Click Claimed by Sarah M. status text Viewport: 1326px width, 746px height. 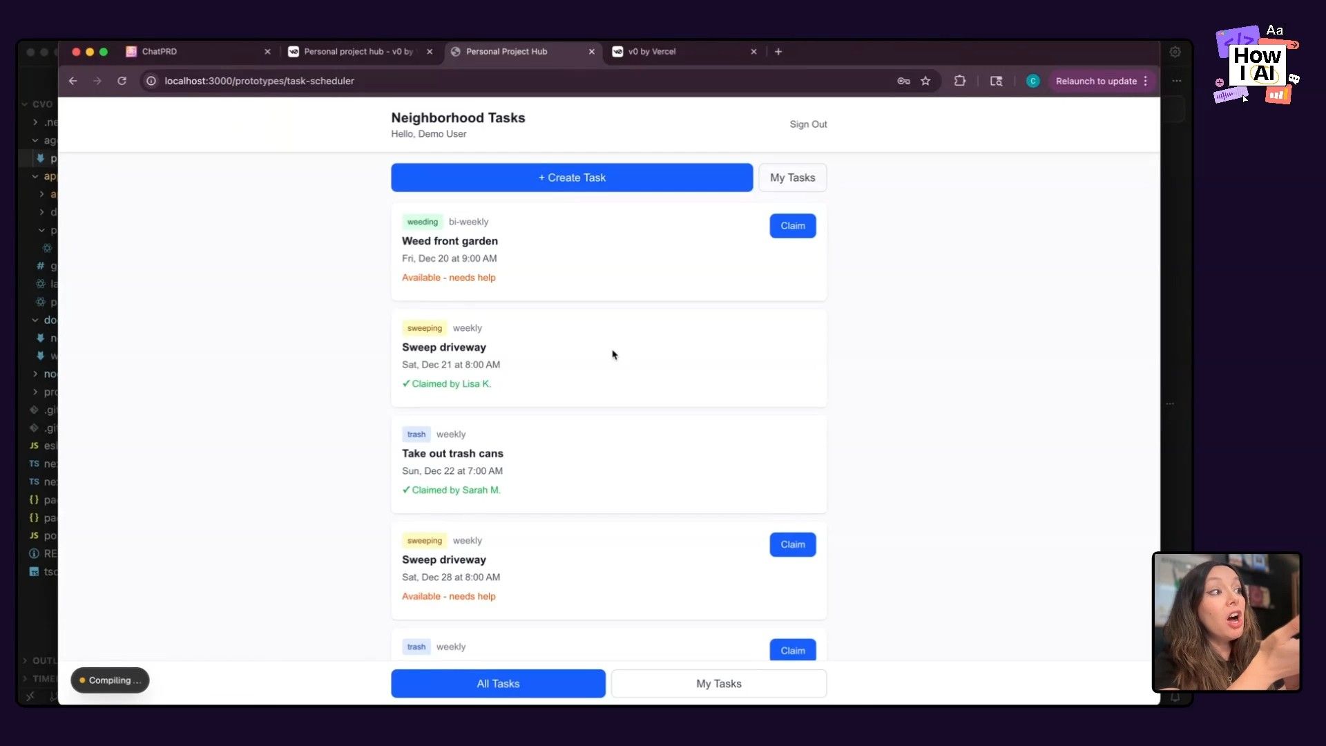click(x=451, y=490)
